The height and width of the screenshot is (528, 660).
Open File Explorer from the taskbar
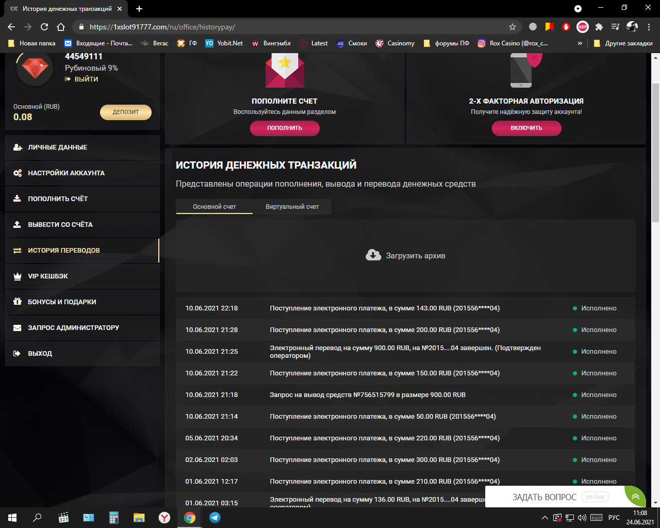(139, 518)
